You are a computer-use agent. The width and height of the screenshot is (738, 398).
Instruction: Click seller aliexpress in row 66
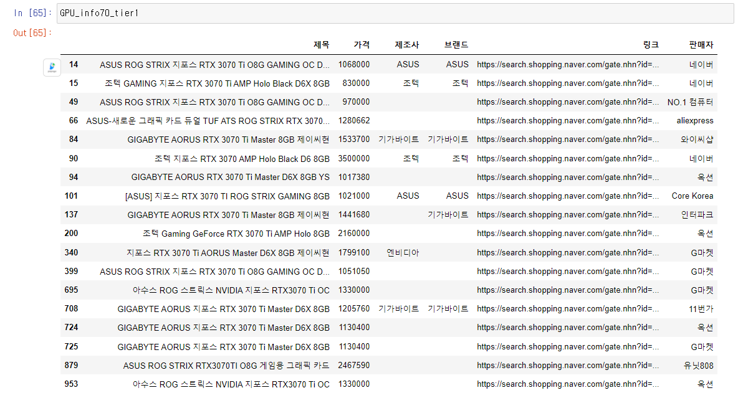(695, 121)
